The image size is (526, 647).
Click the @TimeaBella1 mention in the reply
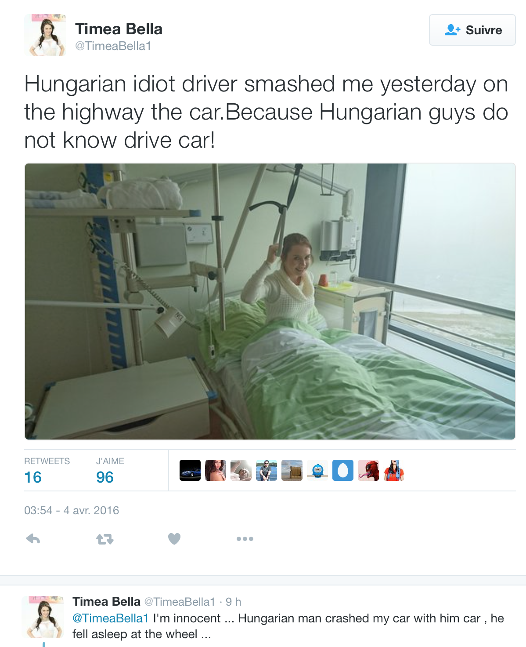[x=110, y=618]
